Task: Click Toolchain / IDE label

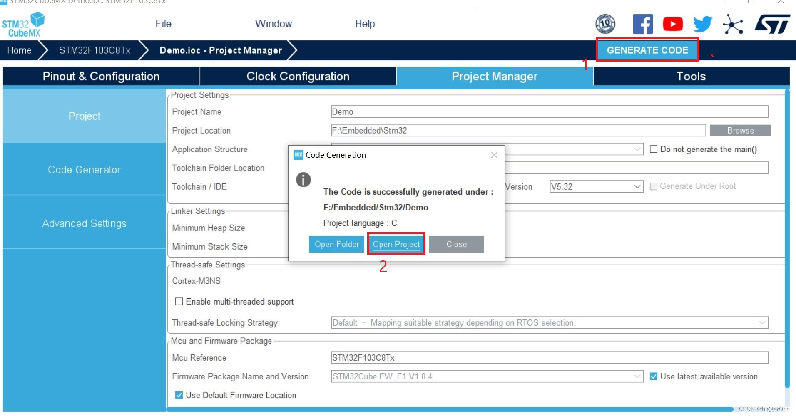Action: coord(199,186)
